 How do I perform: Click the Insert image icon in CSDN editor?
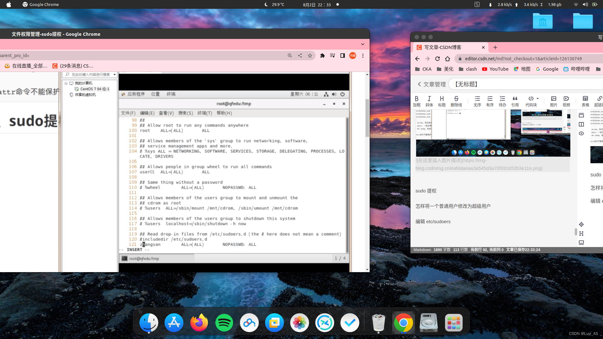coord(554,100)
